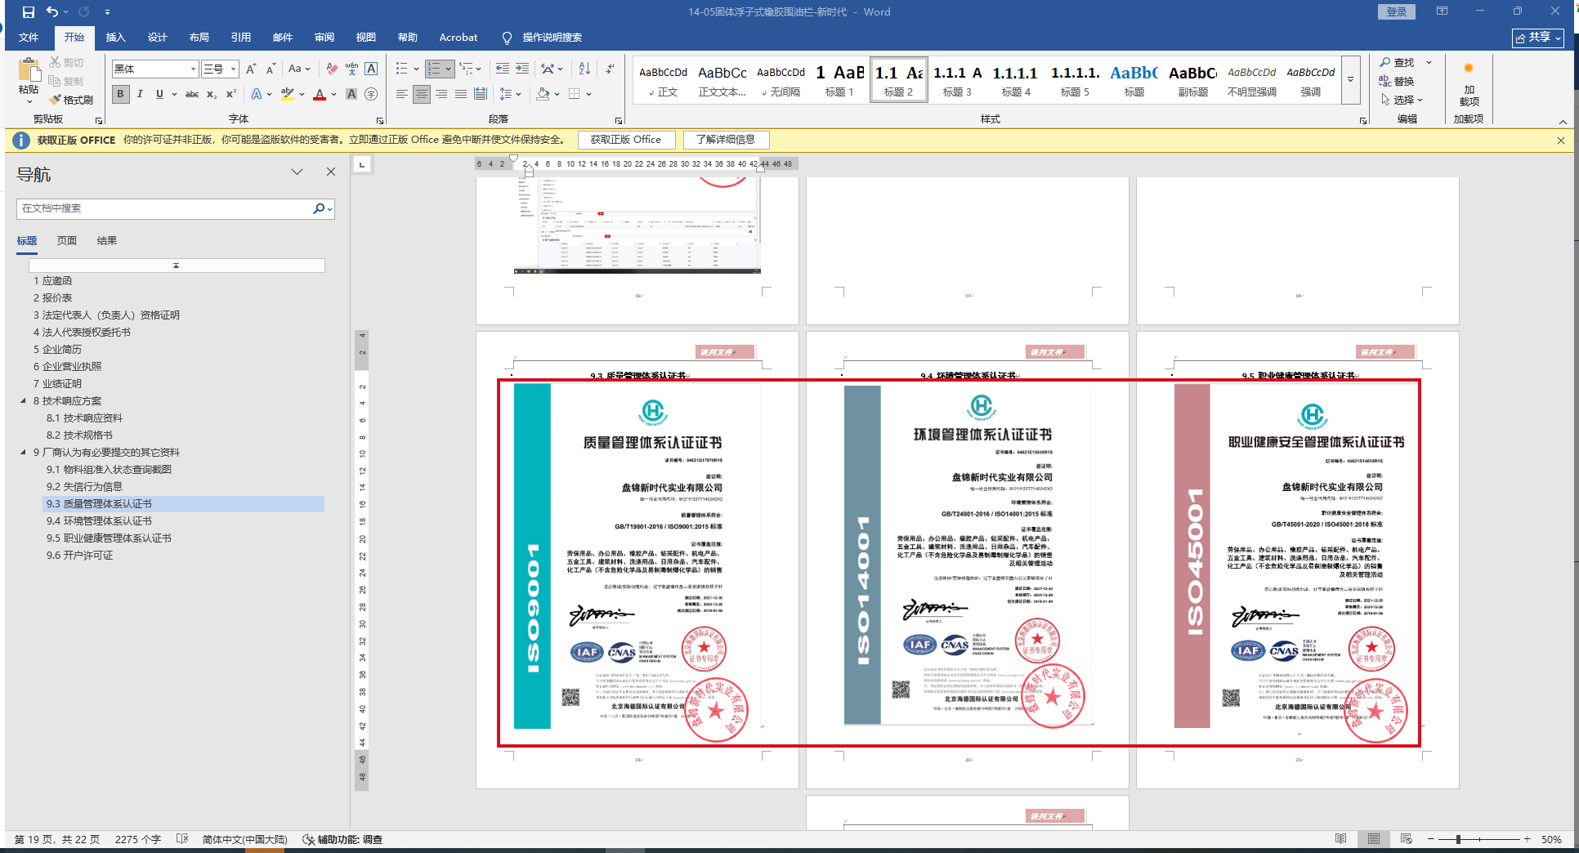Collapse the 8 技术响应方案 heading in navigation
The height and width of the screenshot is (853, 1579).
click(23, 400)
